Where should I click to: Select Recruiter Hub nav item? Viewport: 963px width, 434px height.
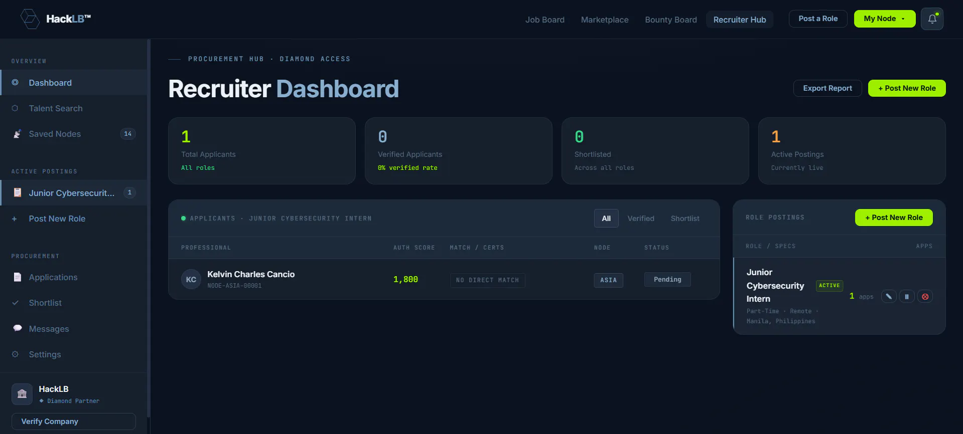click(x=740, y=20)
